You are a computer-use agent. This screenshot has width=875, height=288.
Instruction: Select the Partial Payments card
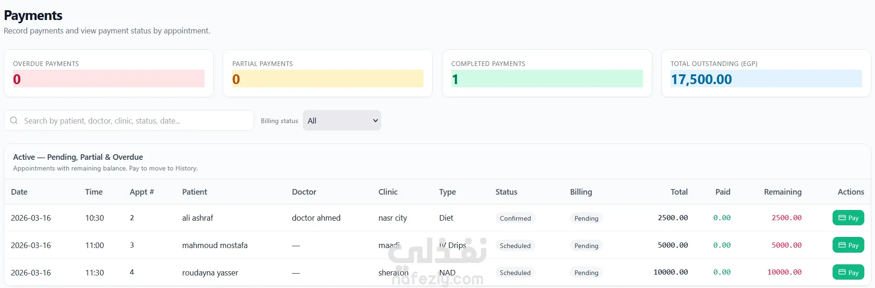tap(328, 73)
